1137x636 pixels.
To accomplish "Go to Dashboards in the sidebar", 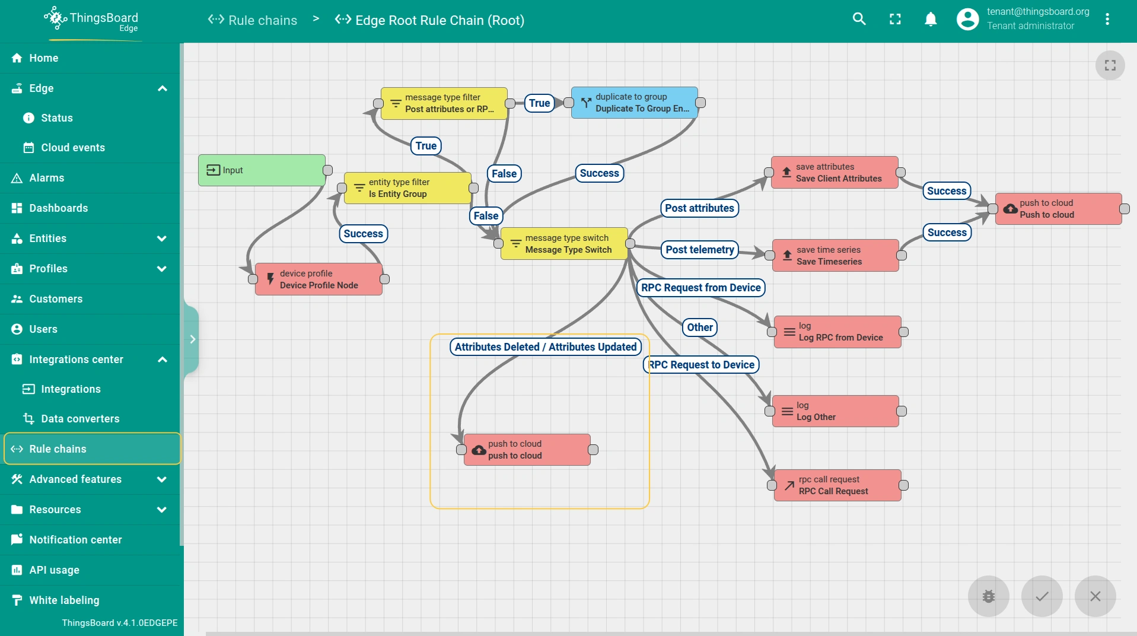I will click(59, 208).
